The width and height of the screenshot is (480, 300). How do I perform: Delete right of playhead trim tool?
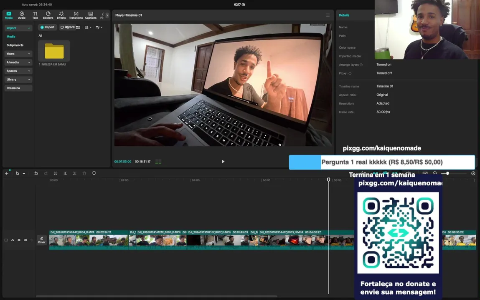point(74,173)
